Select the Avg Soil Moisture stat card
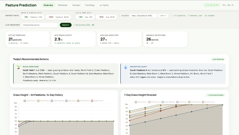The width and height of the screenshot is (239, 135). [x=119, y=39]
